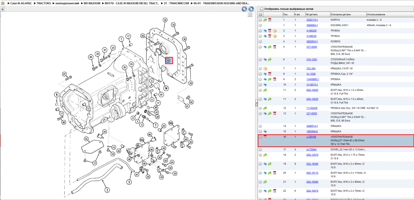
Task: Open part number link 218-1255
Action: (x=312, y=60)
